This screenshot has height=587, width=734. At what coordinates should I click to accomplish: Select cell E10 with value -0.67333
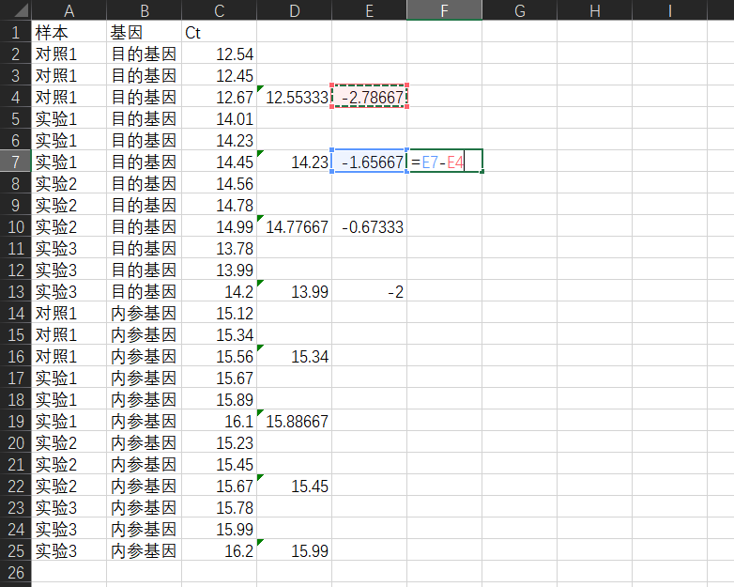[369, 226]
